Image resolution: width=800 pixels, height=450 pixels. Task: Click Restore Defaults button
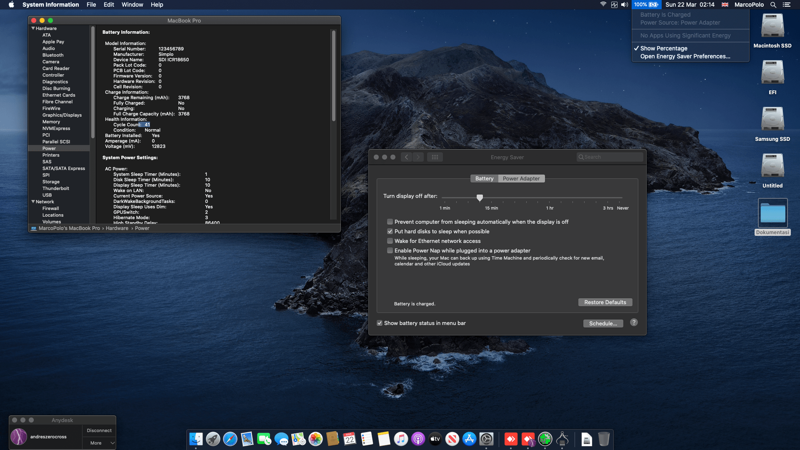pyautogui.click(x=605, y=302)
